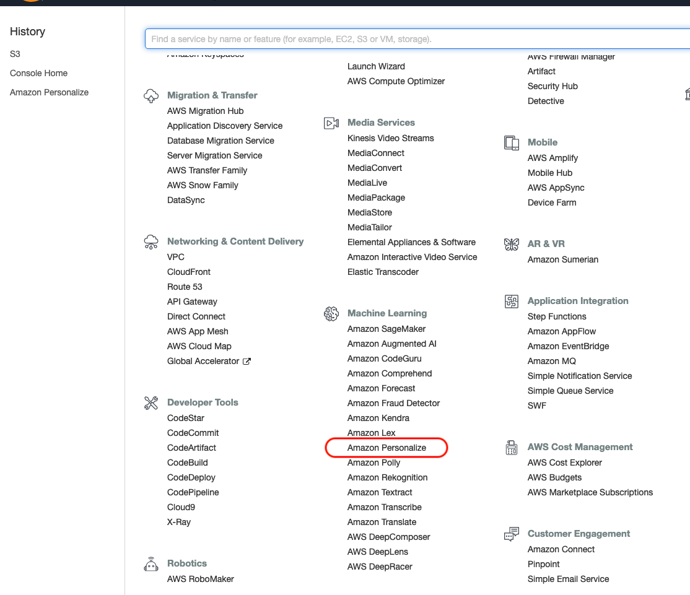Image resolution: width=690 pixels, height=595 pixels.
Task: Launch Cloud9 service
Action: coord(181,507)
